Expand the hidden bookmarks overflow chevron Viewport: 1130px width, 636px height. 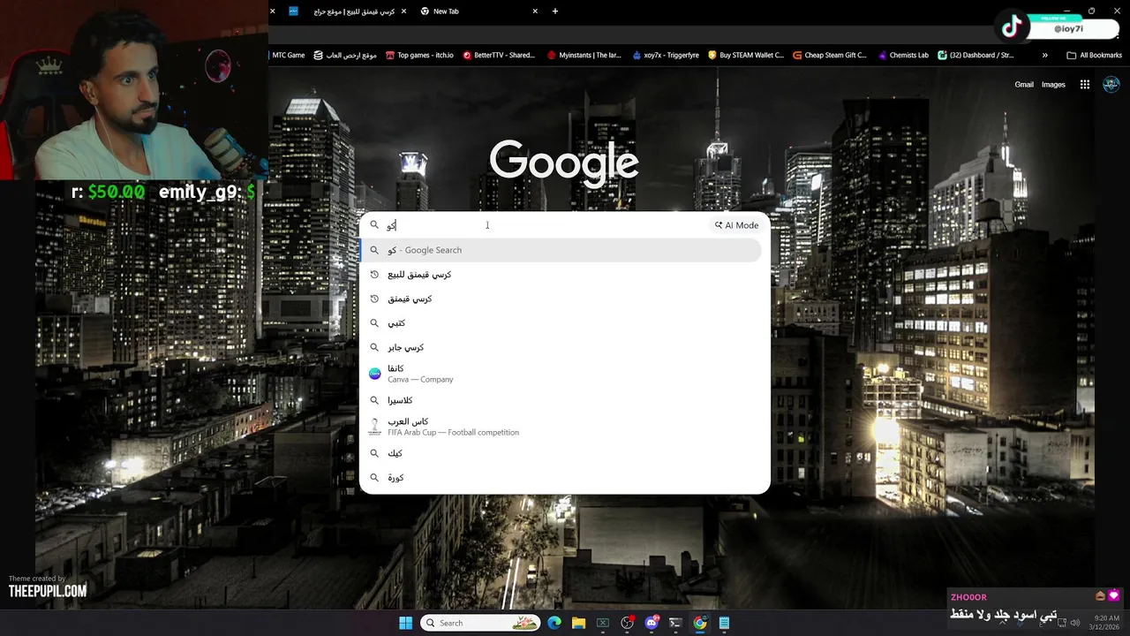[x=1044, y=55]
